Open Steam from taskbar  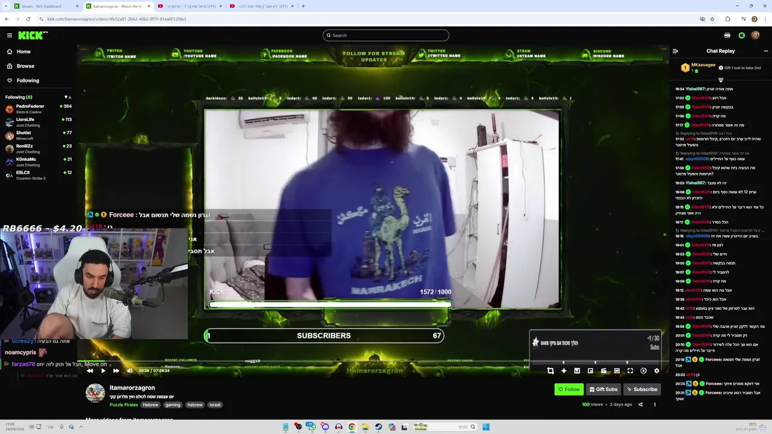tap(378, 427)
